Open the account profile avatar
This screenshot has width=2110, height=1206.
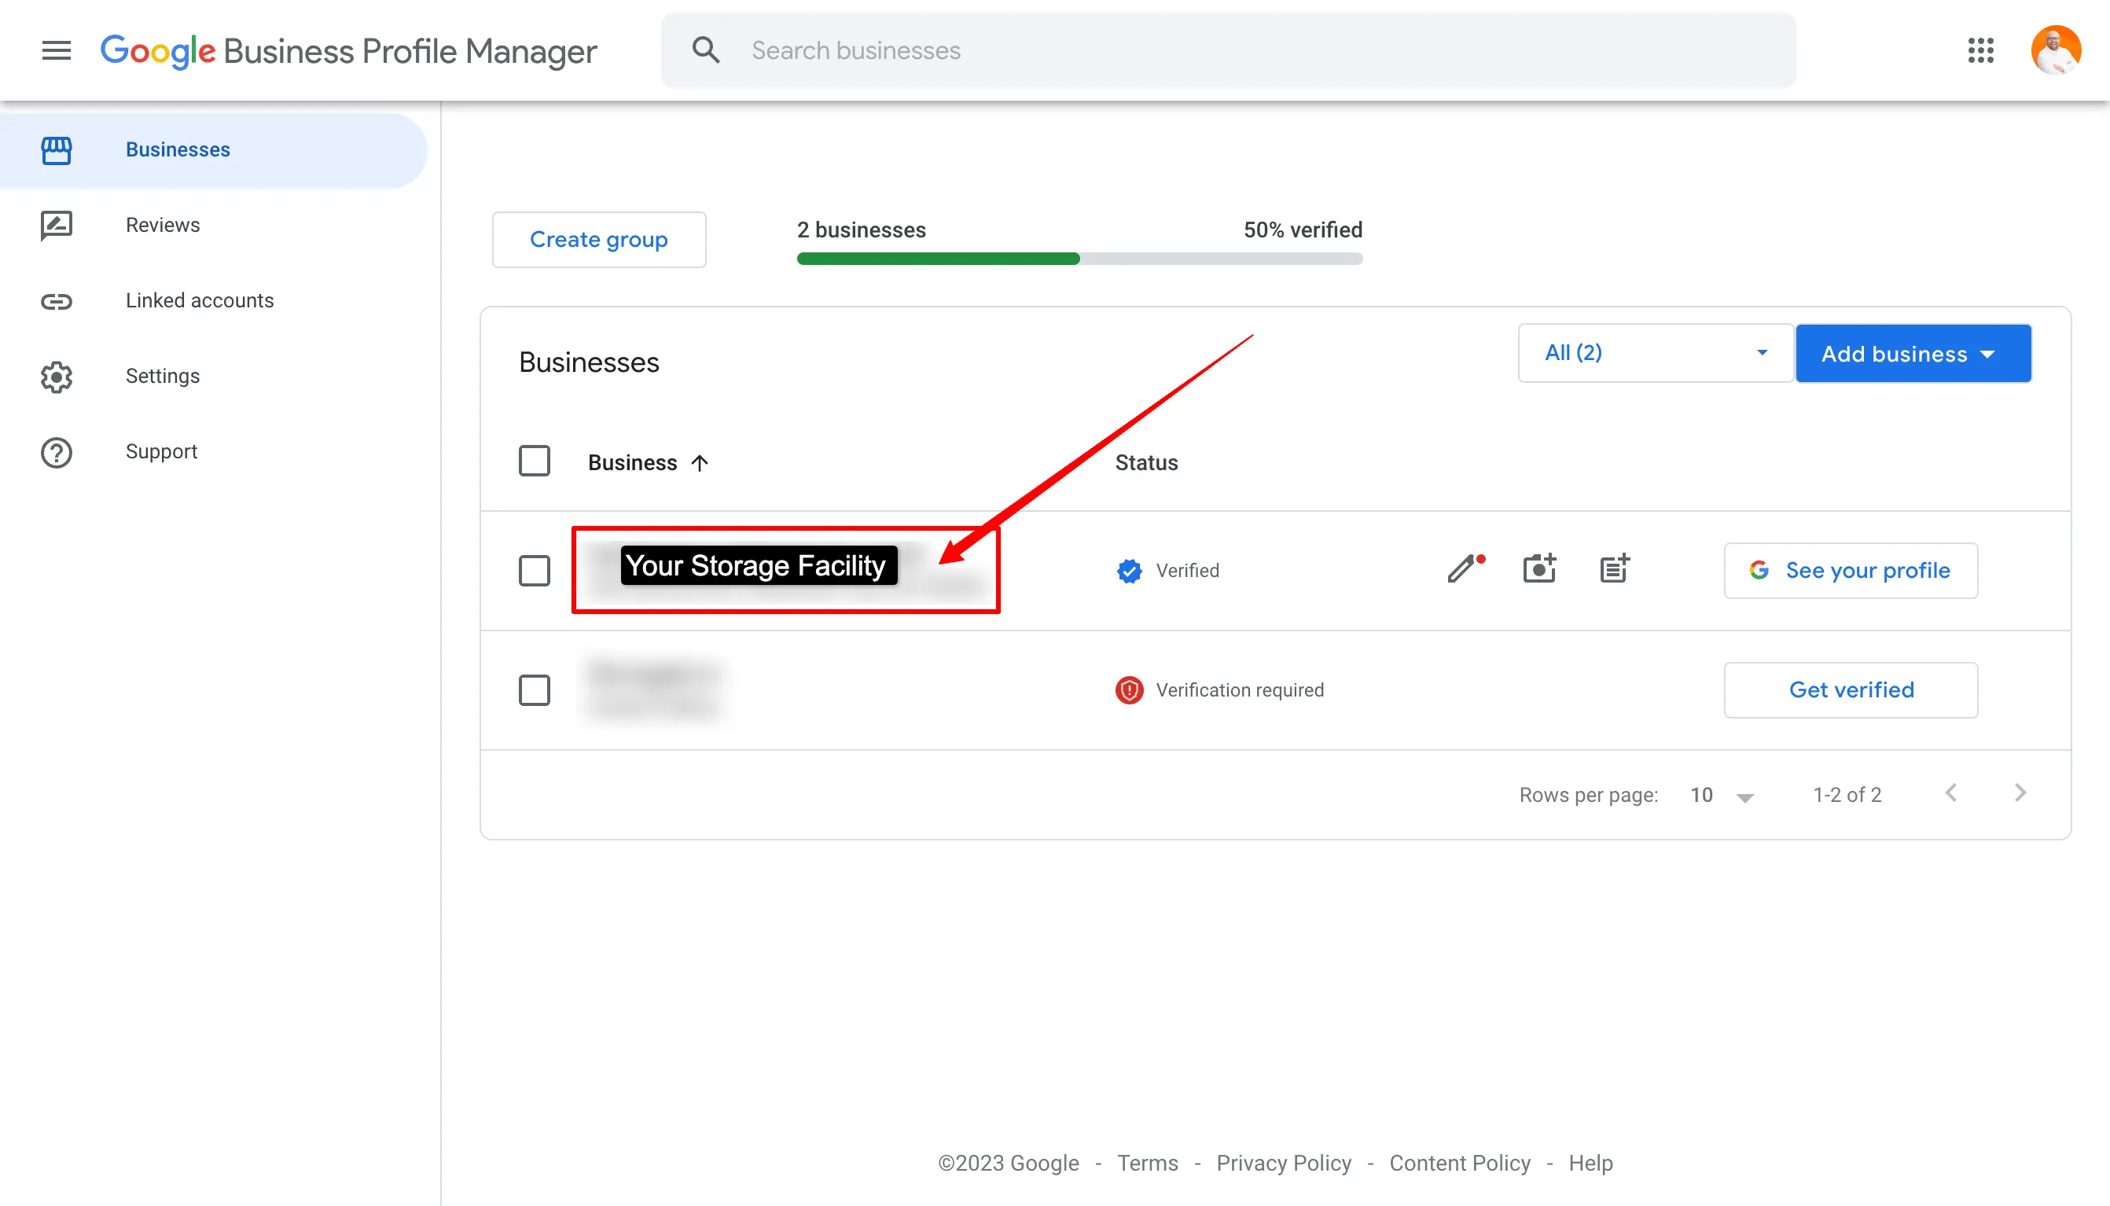coord(2055,50)
